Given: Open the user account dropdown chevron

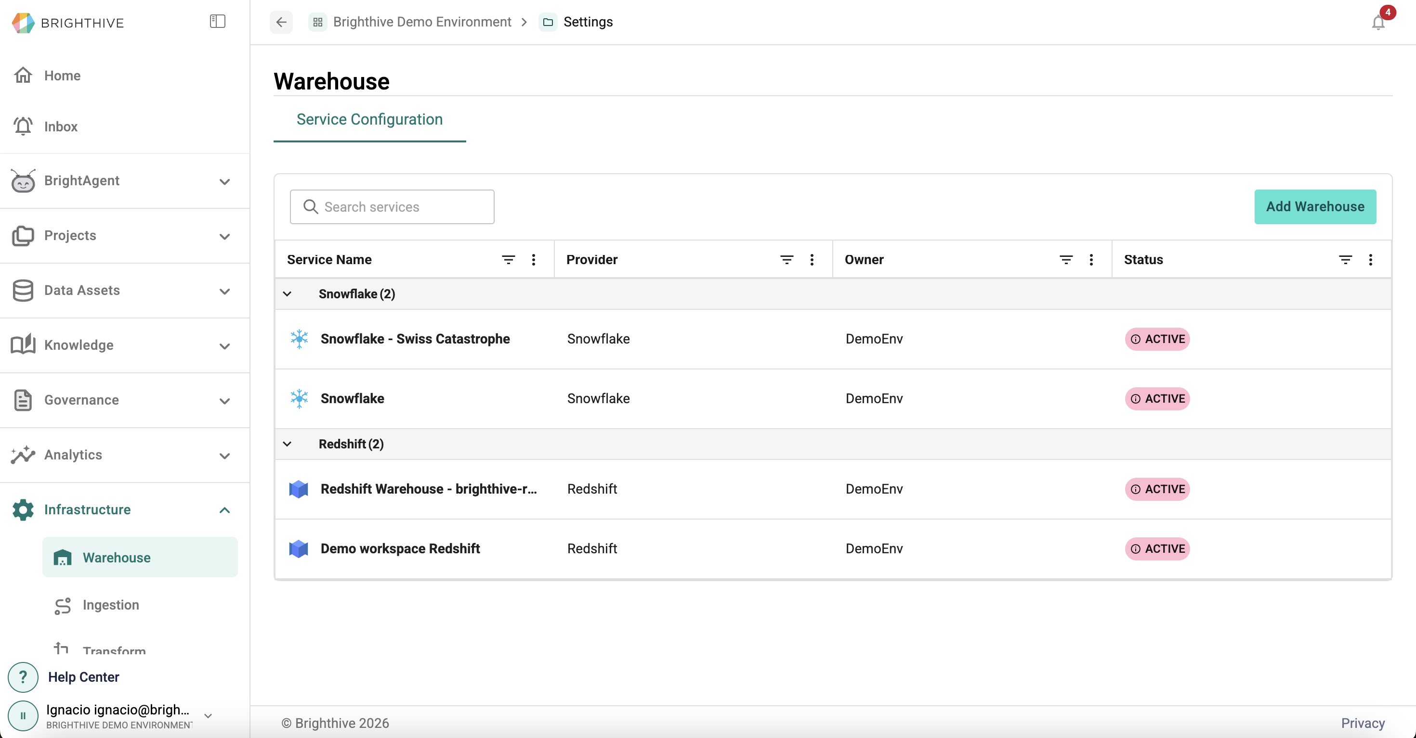Looking at the screenshot, I should [x=208, y=716].
